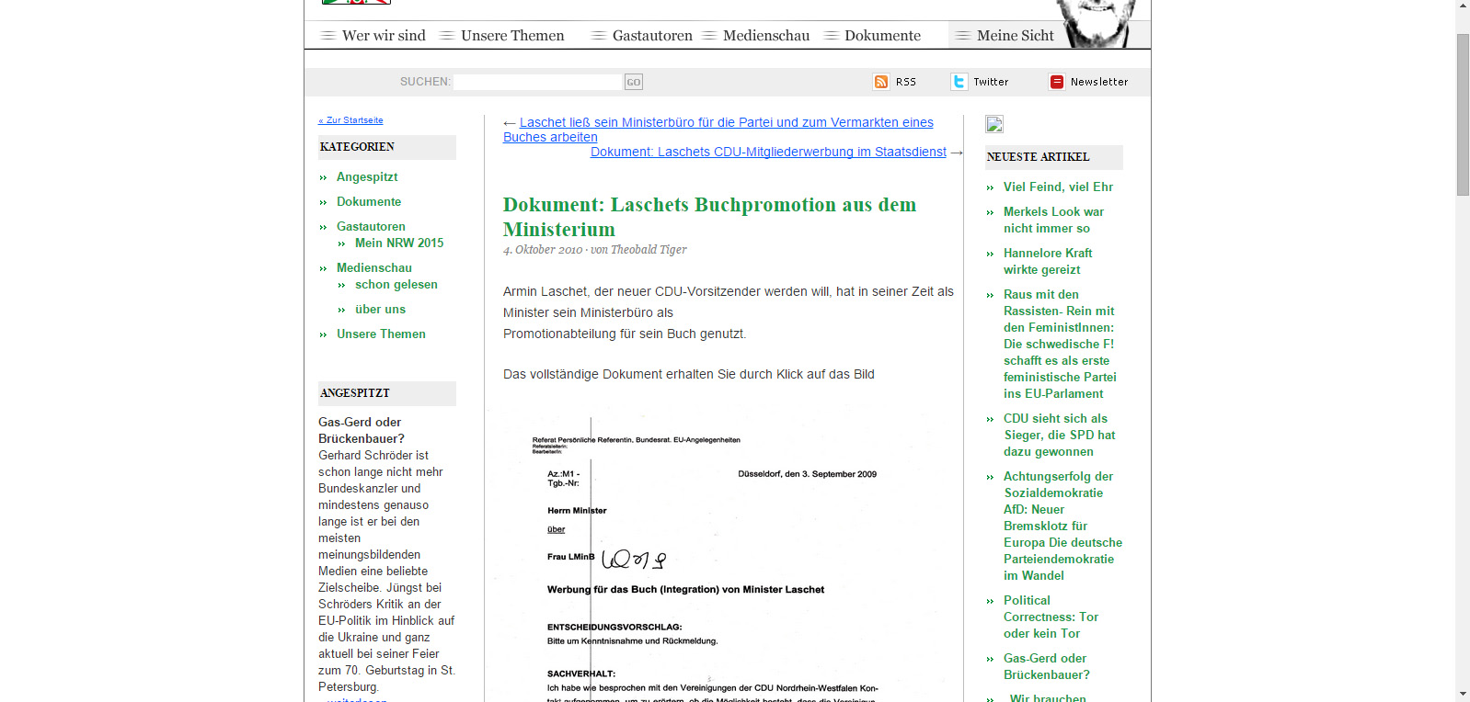The height and width of the screenshot is (702, 1470).
Task: Click the scrollbar up arrow
Action: coord(1463,6)
